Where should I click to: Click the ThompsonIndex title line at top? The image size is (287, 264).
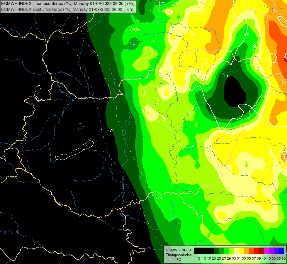pyautogui.click(x=68, y=3)
